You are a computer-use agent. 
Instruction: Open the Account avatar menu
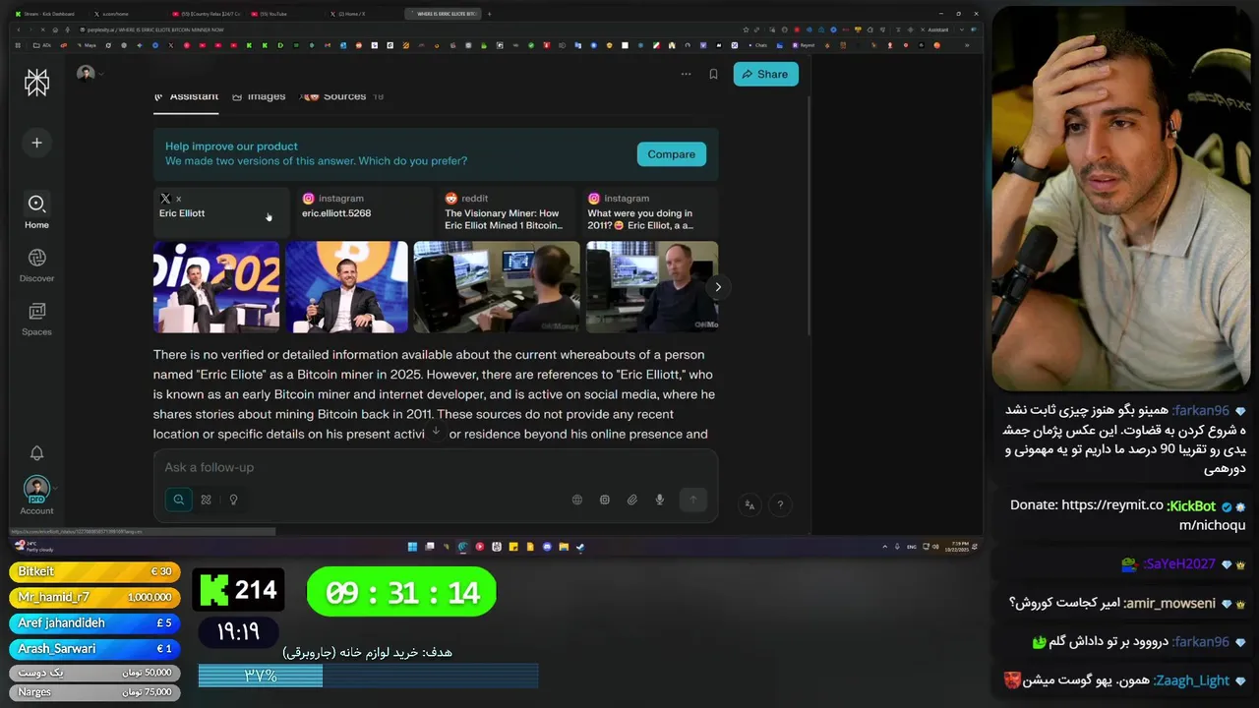point(36,495)
